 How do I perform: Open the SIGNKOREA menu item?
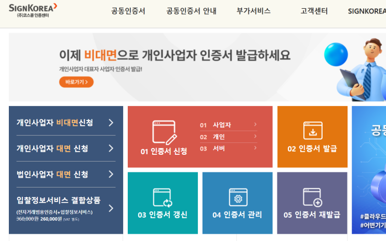(367, 11)
